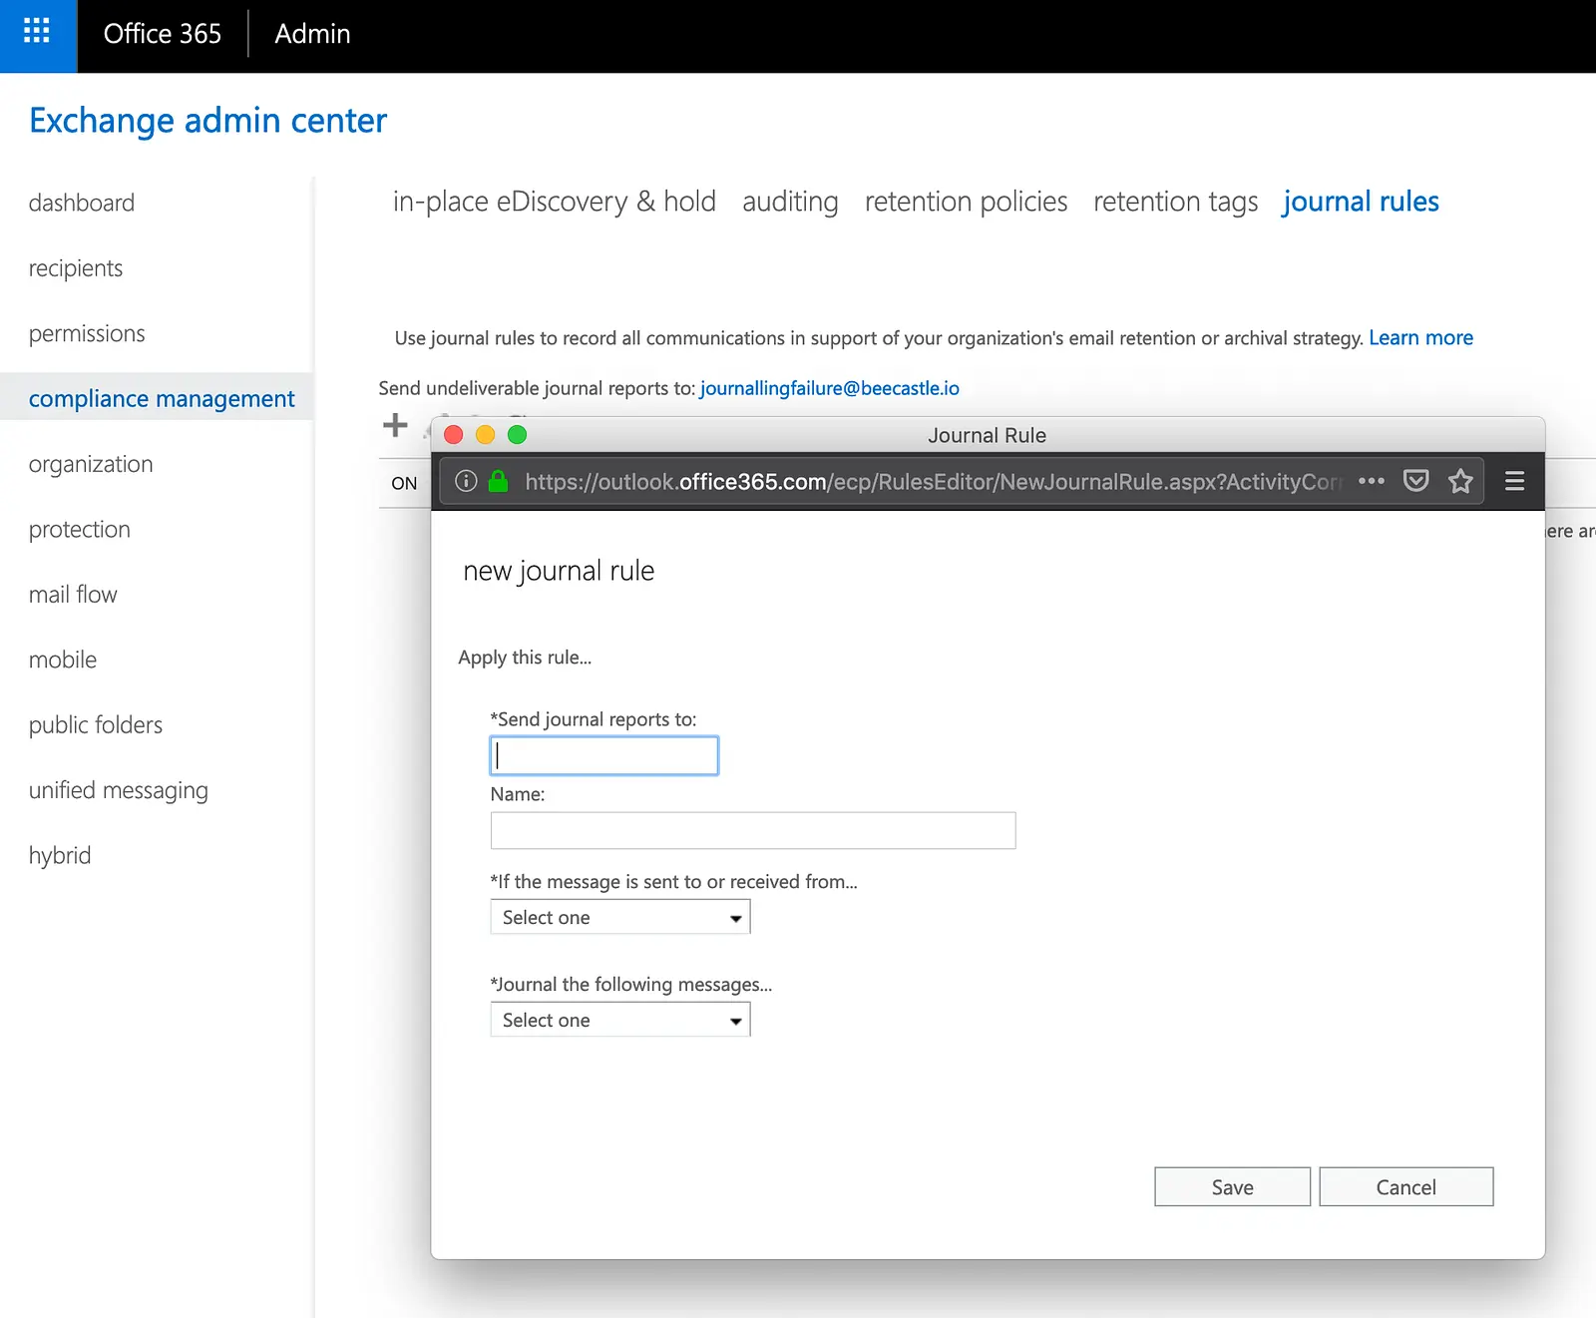Screen dimensions: 1596x1318
Task: Open mail flow section
Action: (73, 595)
